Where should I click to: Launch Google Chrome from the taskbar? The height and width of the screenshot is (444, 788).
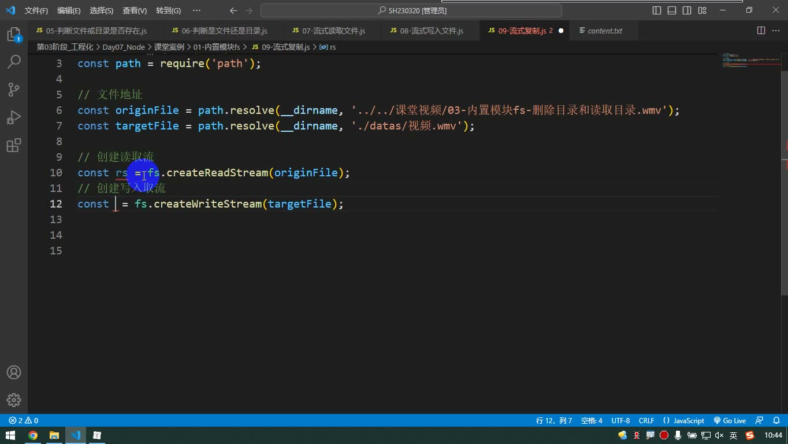[x=33, y=435]
